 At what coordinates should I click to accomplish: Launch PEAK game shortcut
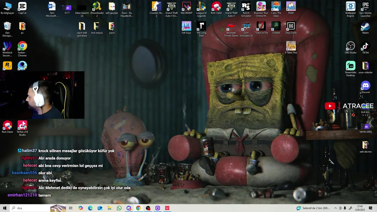tap(291, 8)
